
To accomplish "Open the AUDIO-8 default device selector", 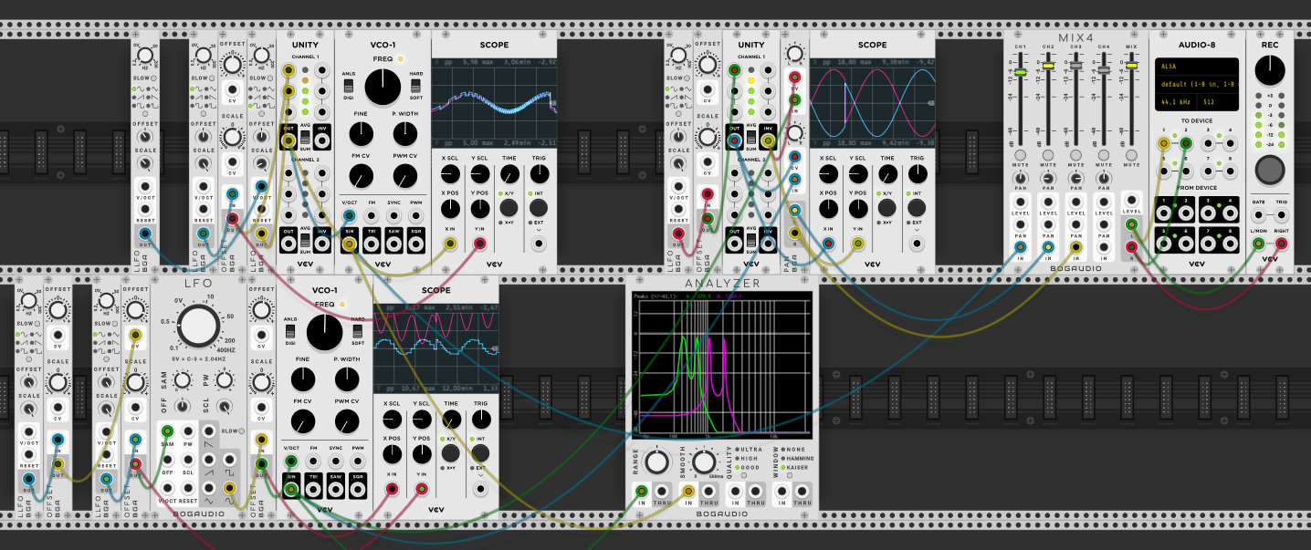I will click(1197, 85).
